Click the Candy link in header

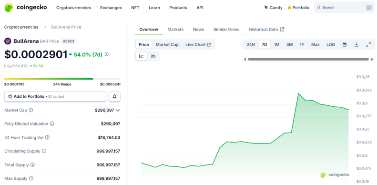(x=273, y=8)
